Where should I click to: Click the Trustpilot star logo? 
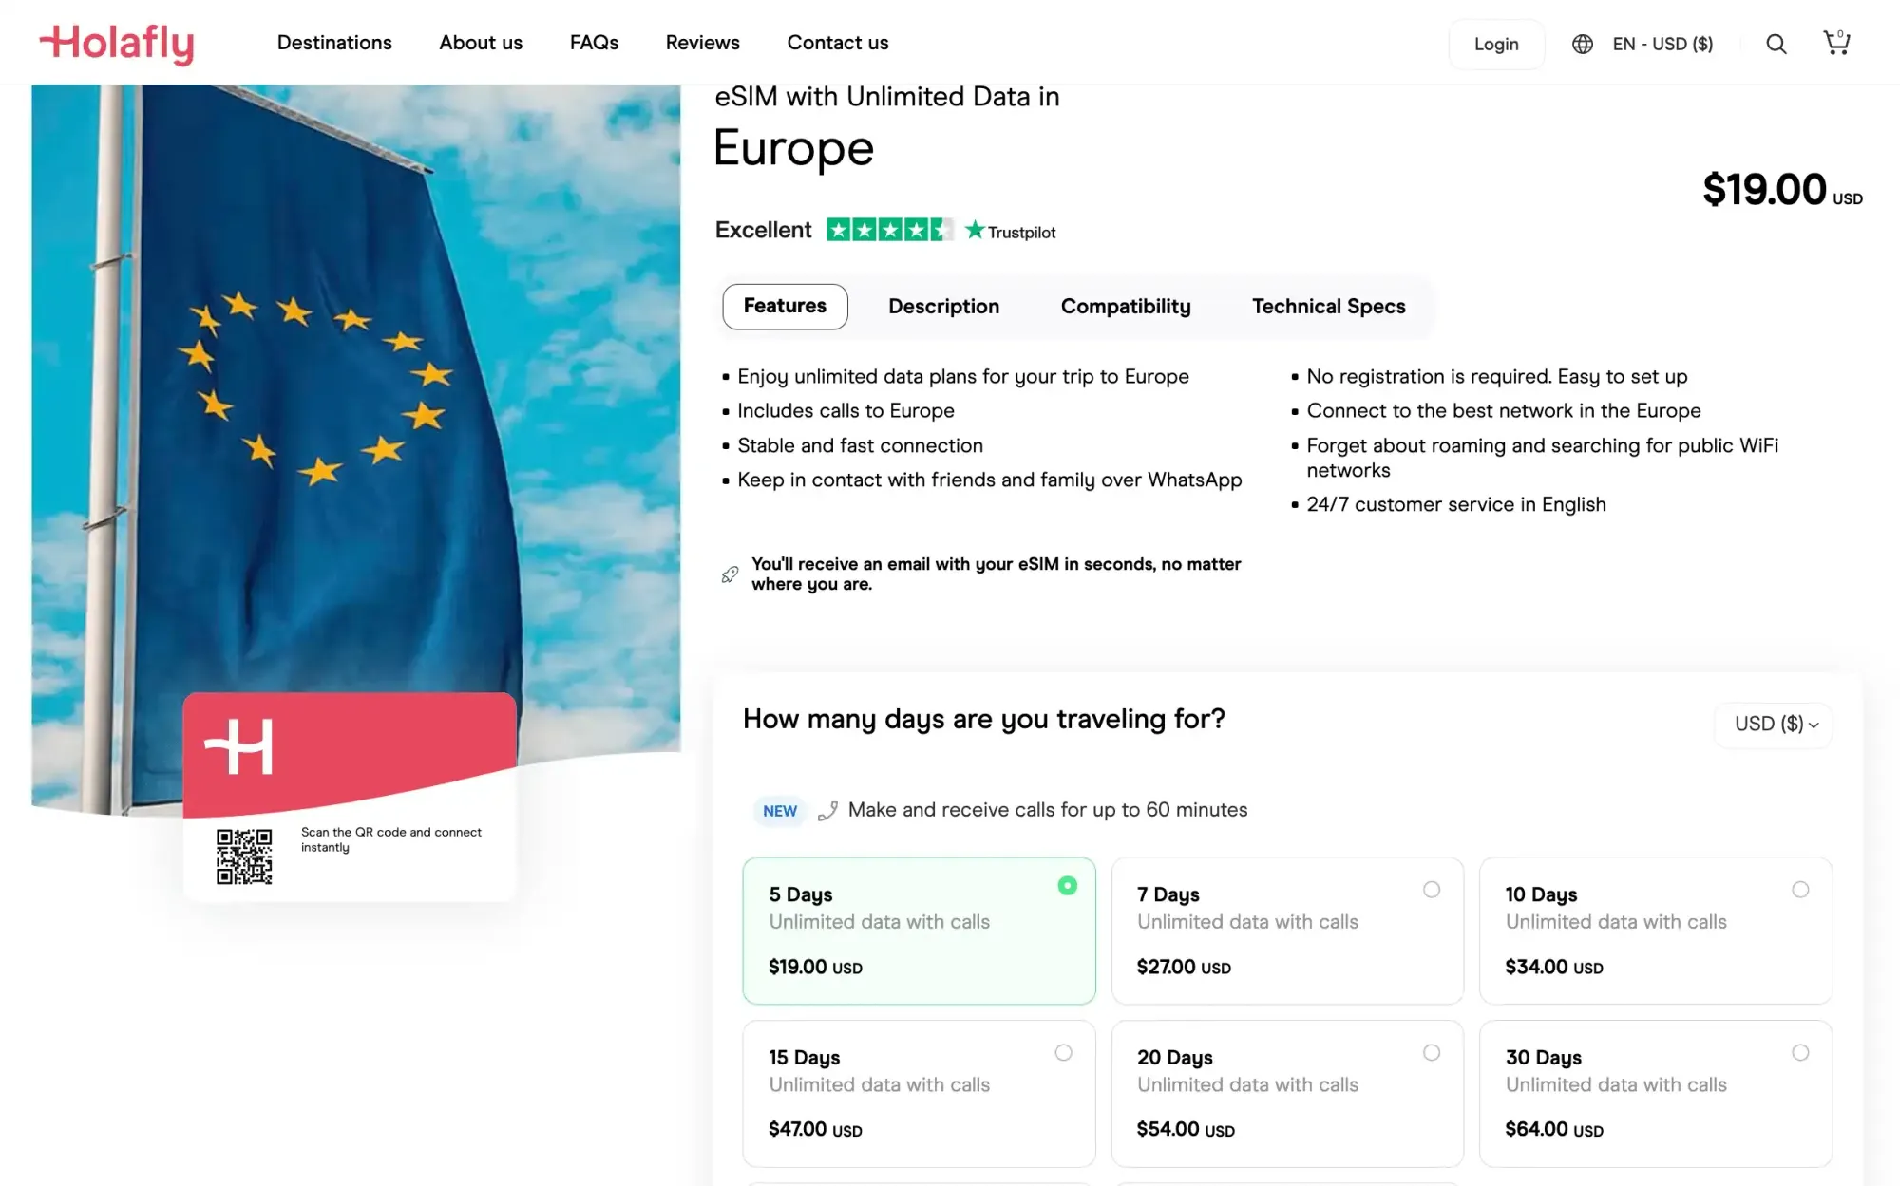tap(1010, 231)
